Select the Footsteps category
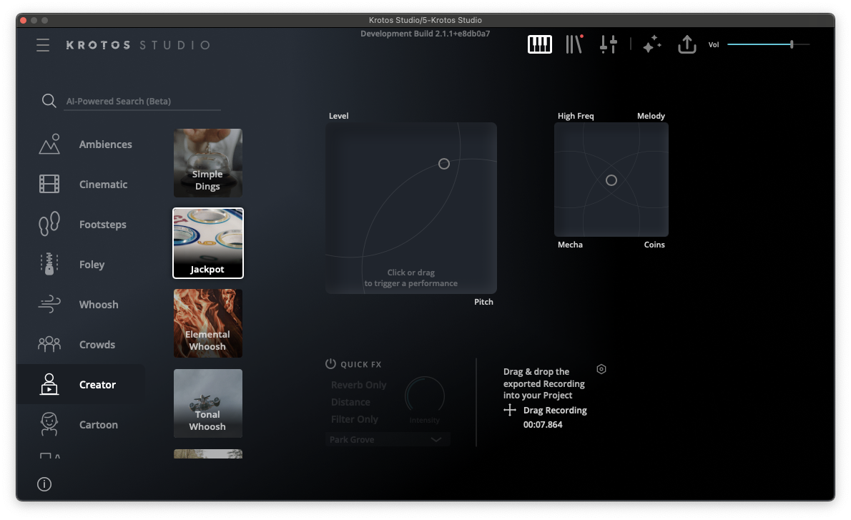The height and width of the screenshot is (520, 851). (x=102, y=225)
